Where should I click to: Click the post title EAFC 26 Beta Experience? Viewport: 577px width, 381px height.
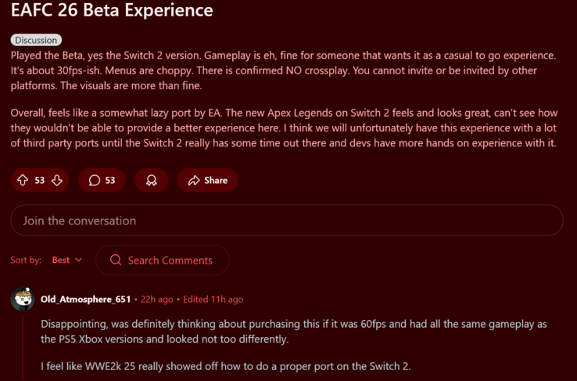pos(112,11)
